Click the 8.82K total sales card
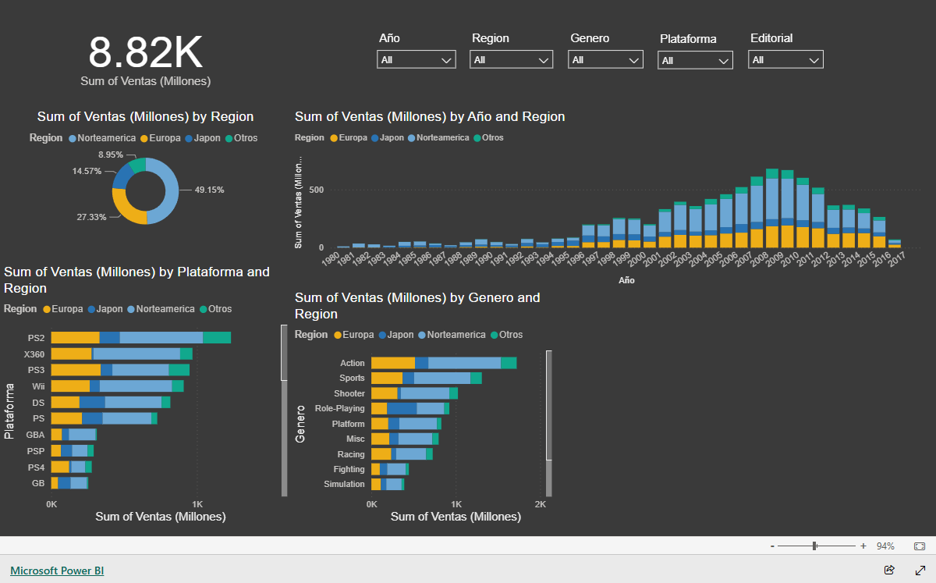The width and height of the screenshot is (936, 583). pos(145,59)
